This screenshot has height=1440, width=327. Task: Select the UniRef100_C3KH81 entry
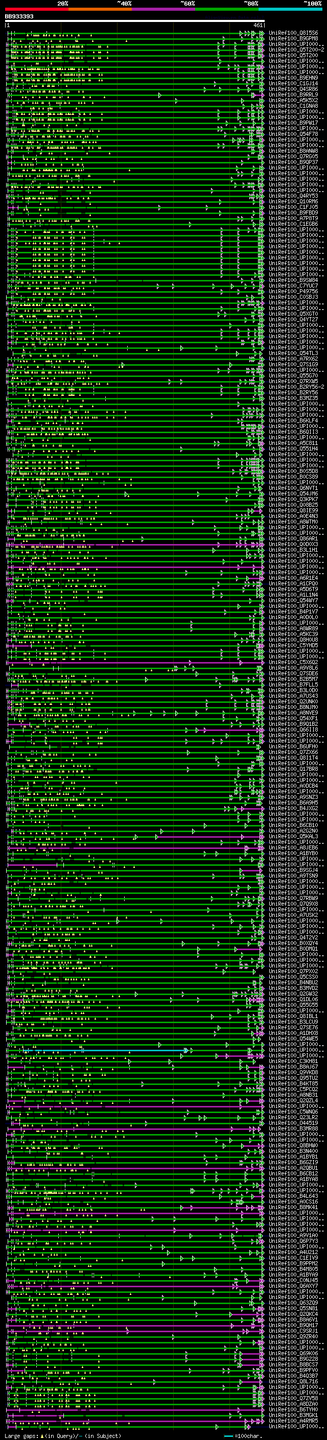coord(293,1061)
